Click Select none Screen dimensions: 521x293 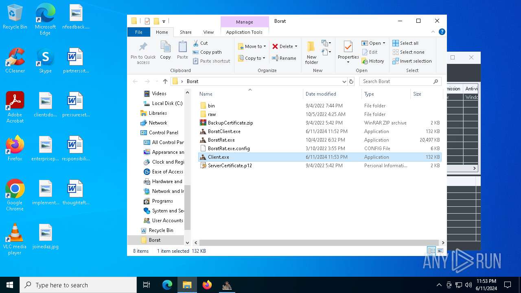point(408,52)
